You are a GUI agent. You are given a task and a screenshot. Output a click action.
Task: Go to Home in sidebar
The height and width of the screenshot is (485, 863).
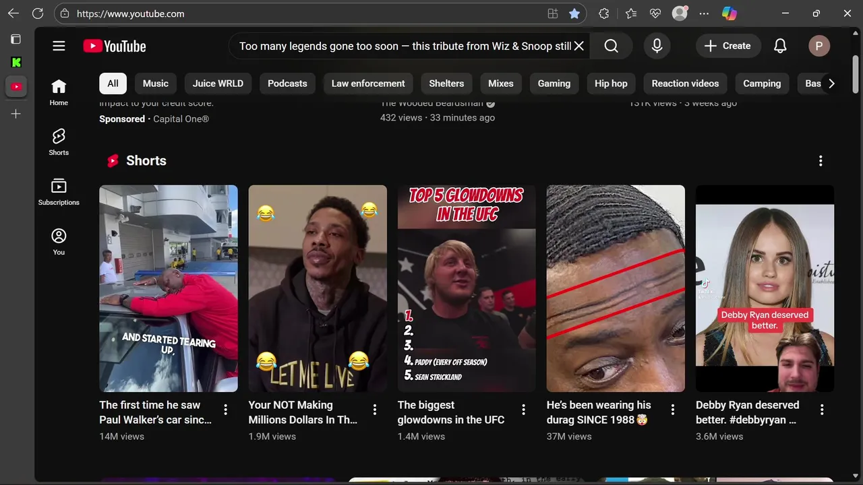point(59,92)
